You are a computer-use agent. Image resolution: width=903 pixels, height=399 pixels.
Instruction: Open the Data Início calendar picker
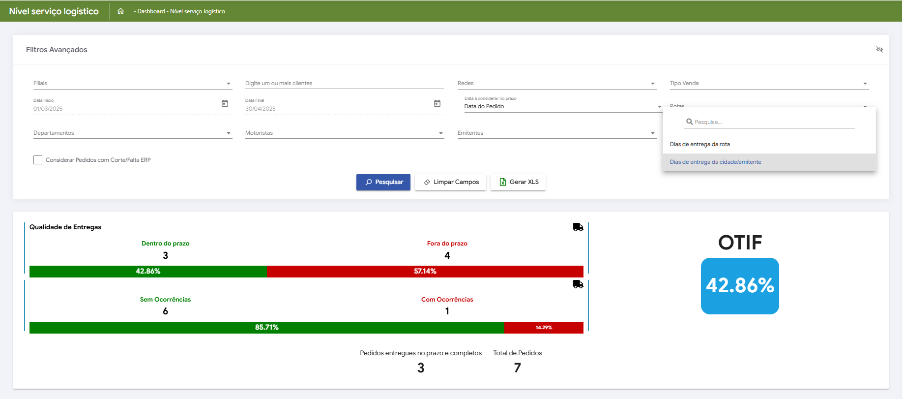coord(225,103)
